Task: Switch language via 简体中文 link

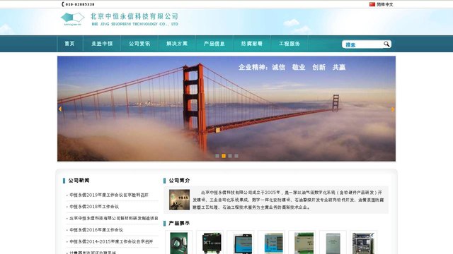Action: pos(385,4)
